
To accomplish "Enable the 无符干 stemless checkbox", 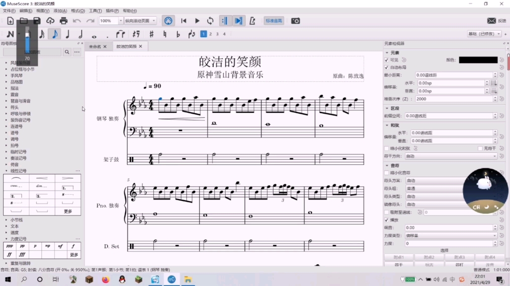I will [480, 148].
